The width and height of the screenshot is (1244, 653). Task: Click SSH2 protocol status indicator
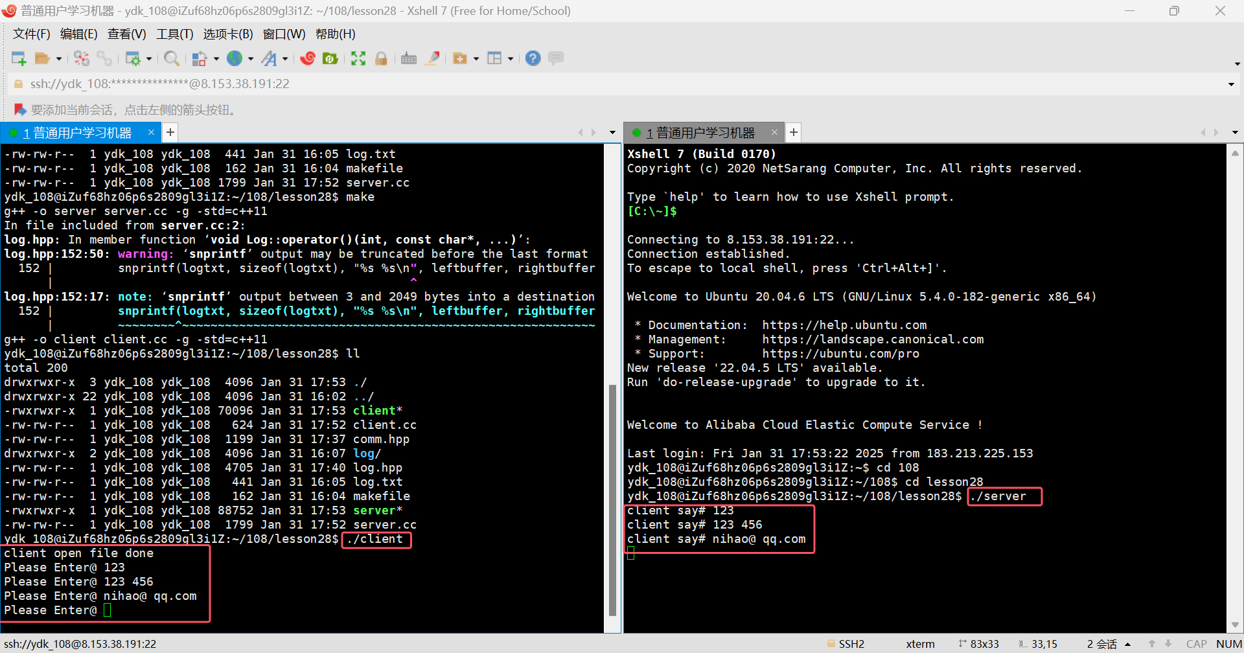pos(846,644)
